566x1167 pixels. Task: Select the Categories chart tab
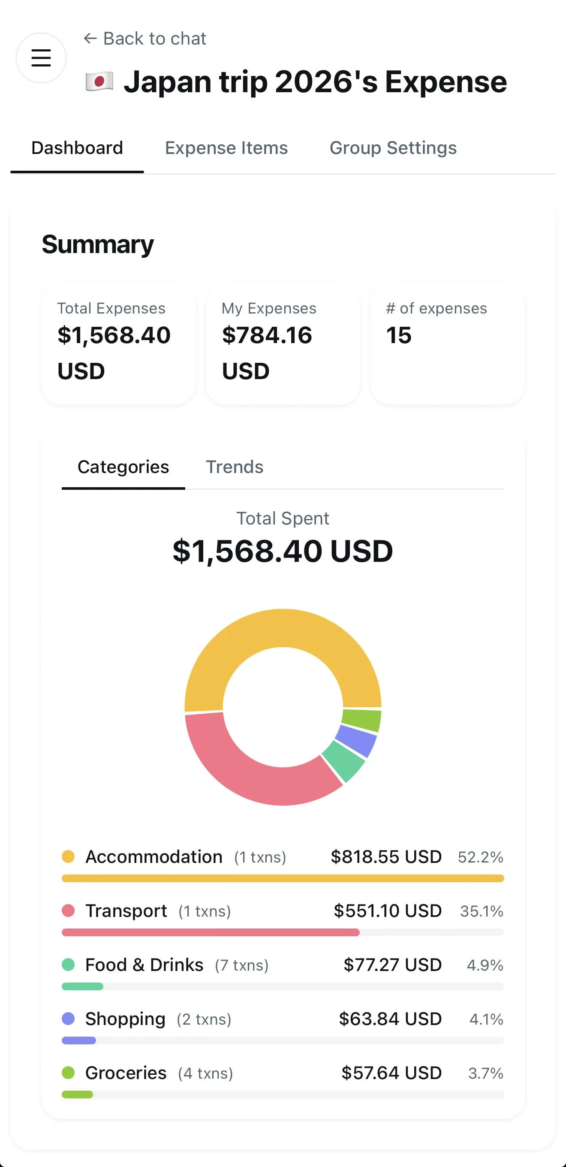tap(123, 467)
